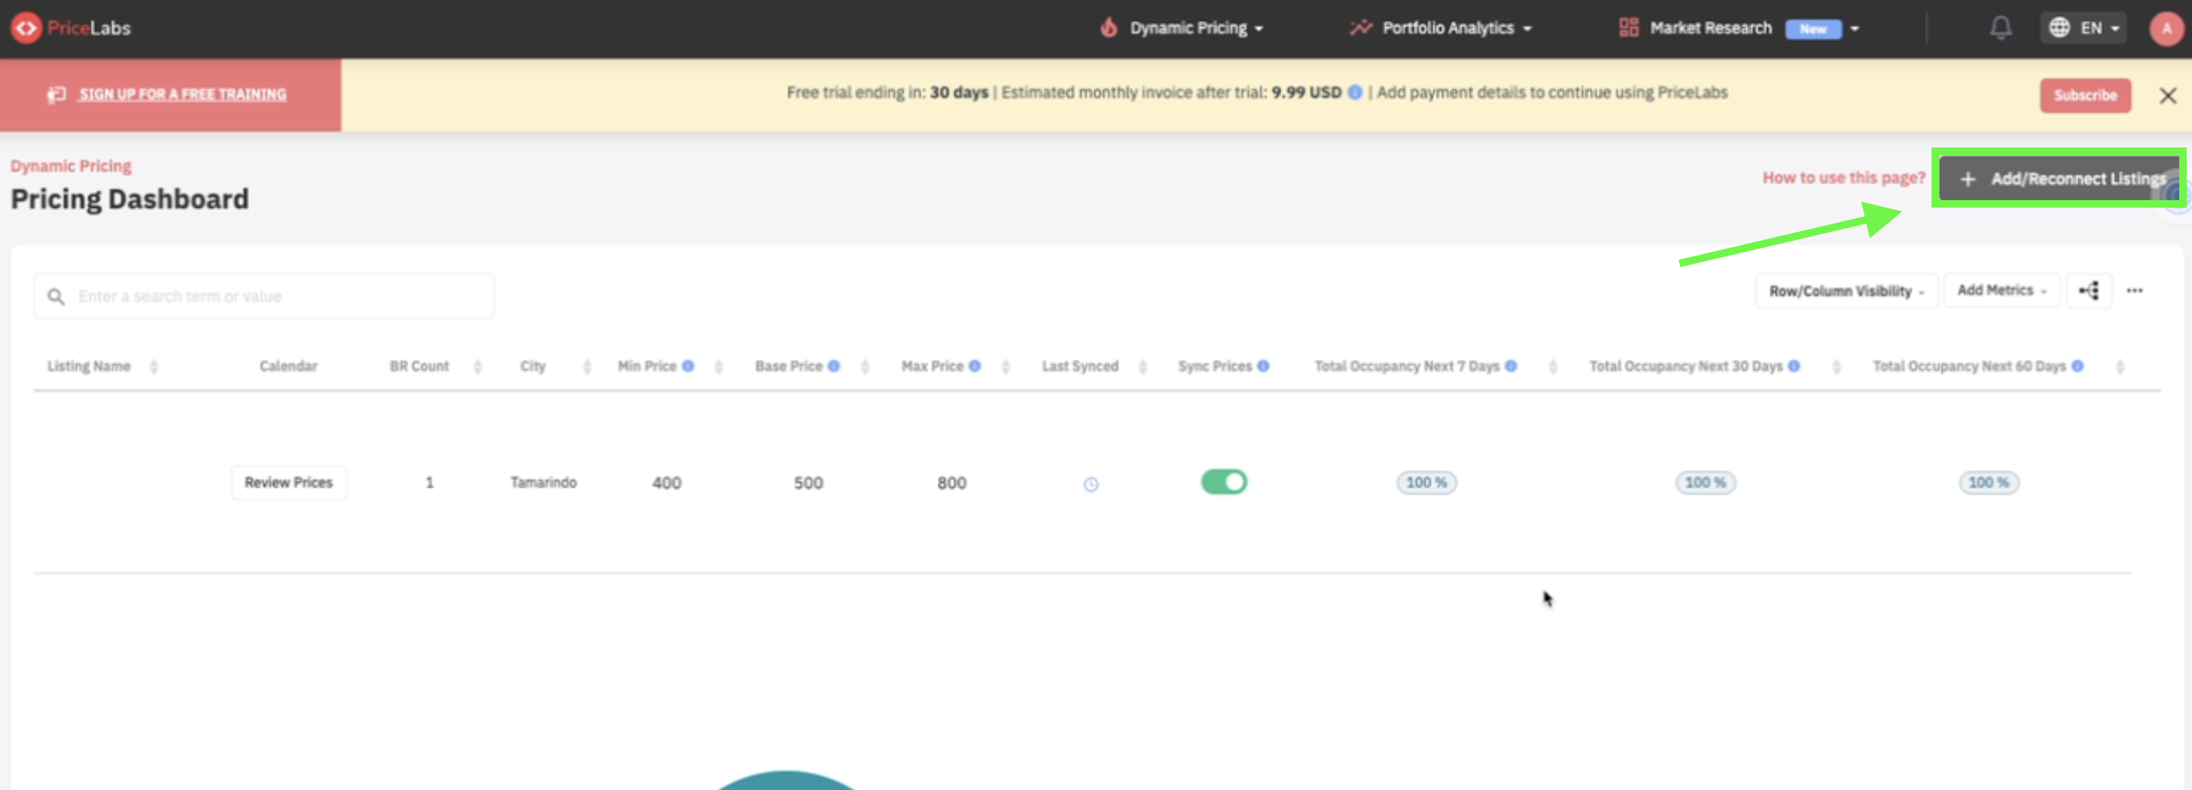Viewport: 2192px width, 790px height.
Task: Open the hierarchy grouping icon button
Action: coord(2089,291)
